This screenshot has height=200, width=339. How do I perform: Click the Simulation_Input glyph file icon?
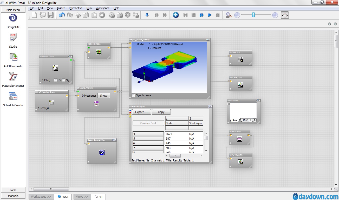click(x=55, y=68)
